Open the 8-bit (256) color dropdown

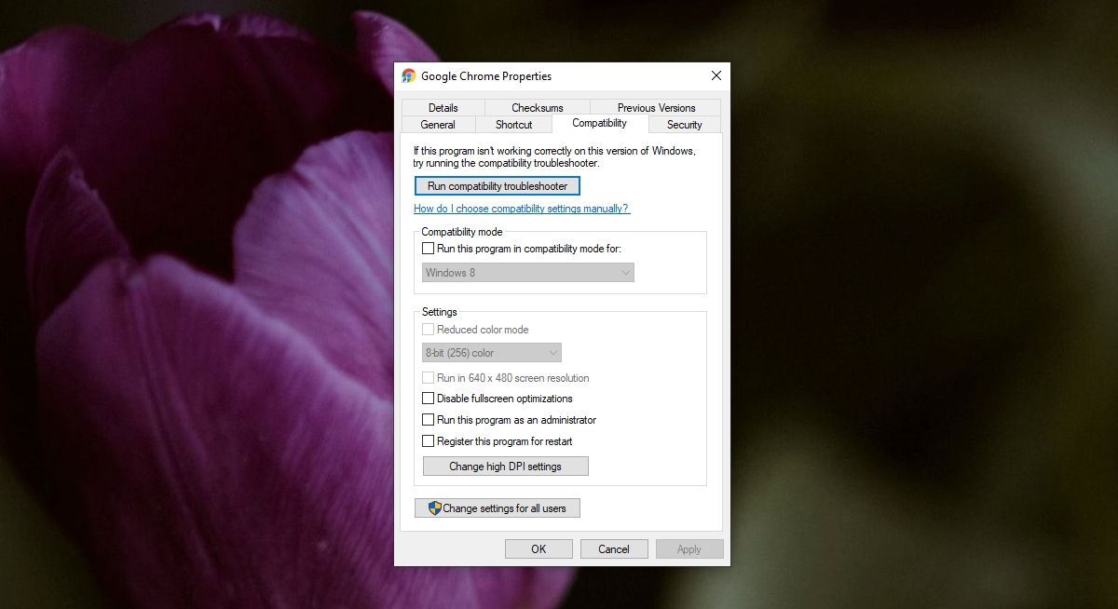[x=492, y=353]
